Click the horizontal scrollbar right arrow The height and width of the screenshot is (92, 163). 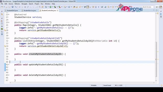[154, 83]
